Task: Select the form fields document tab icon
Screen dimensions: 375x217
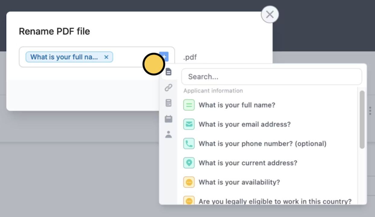Action: pyautogui.click(x=169, y=72)
